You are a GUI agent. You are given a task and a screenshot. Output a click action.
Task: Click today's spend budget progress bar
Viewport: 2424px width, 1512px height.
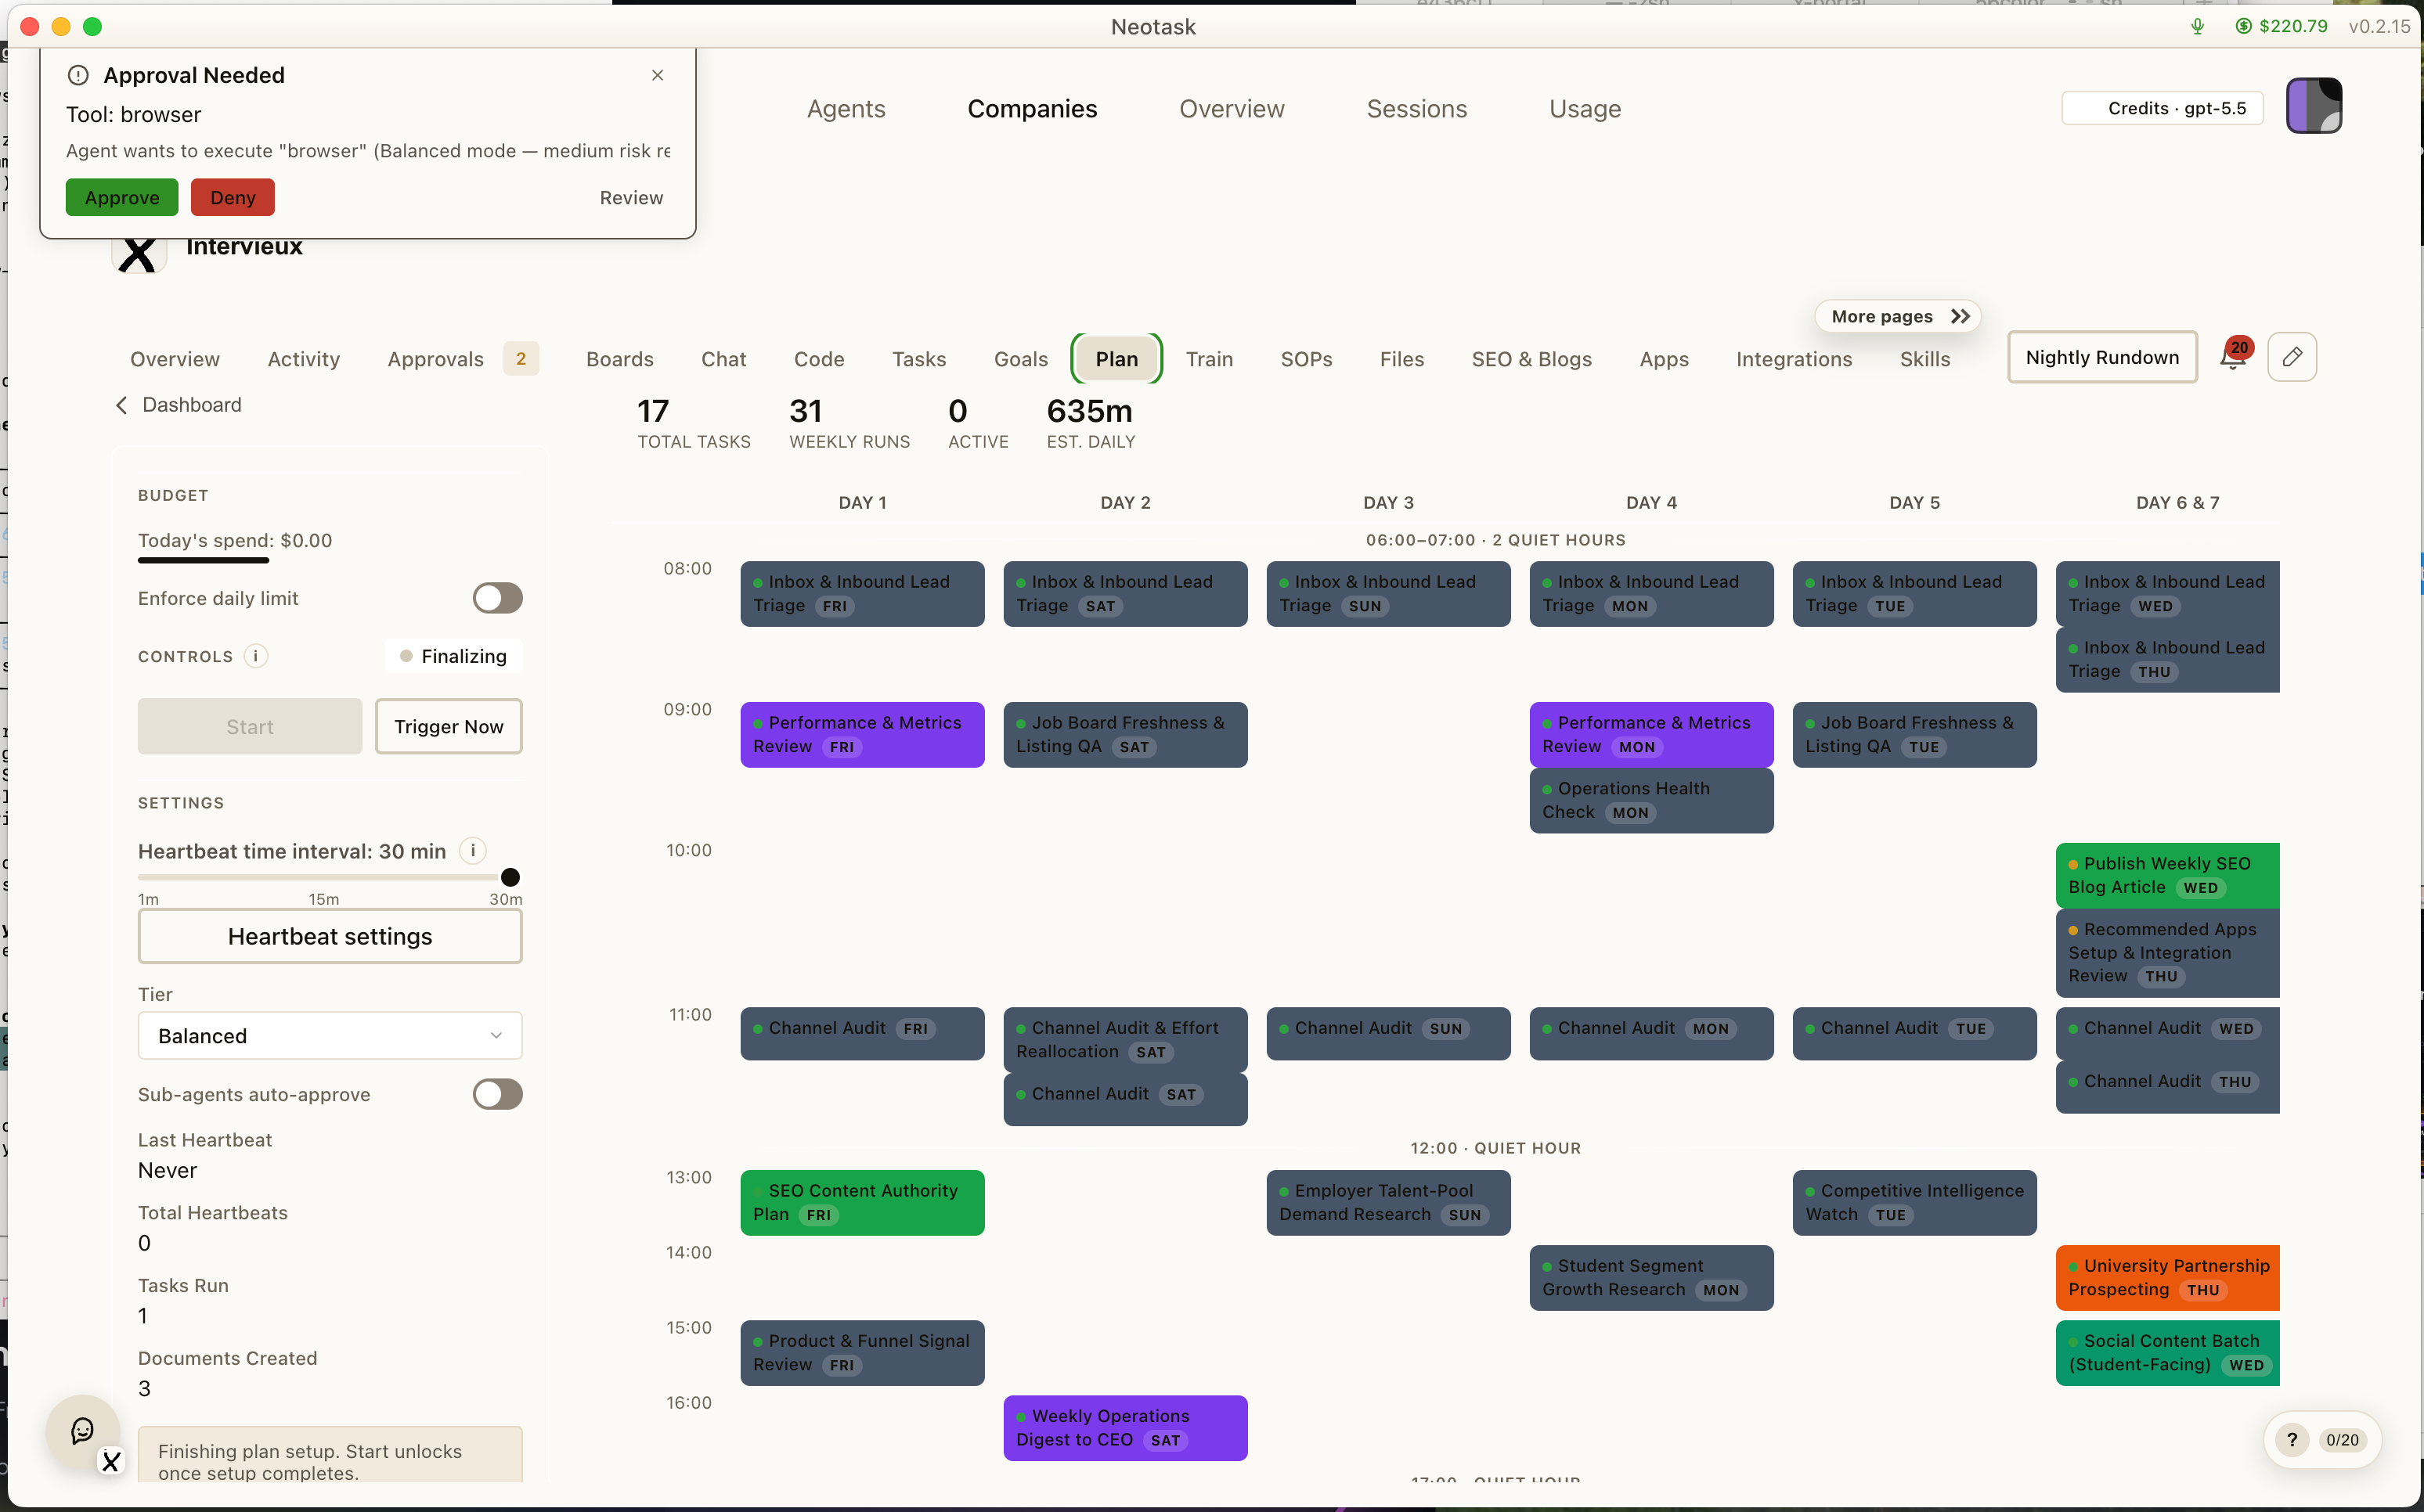point(203,560)
